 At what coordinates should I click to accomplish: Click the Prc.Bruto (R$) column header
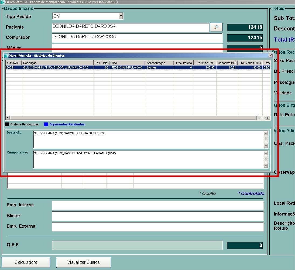(205, 63)
